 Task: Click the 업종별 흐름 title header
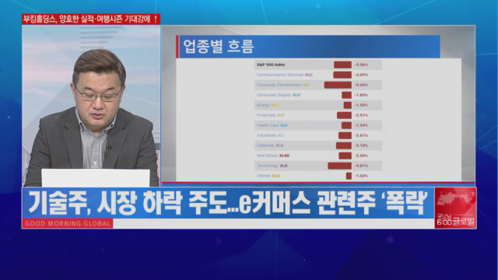tap(308, 47)
